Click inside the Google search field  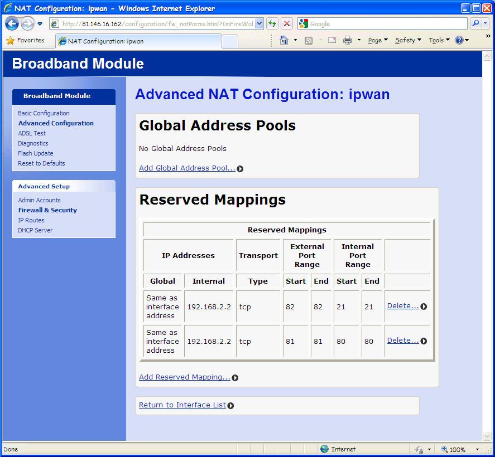pos(385,24)
